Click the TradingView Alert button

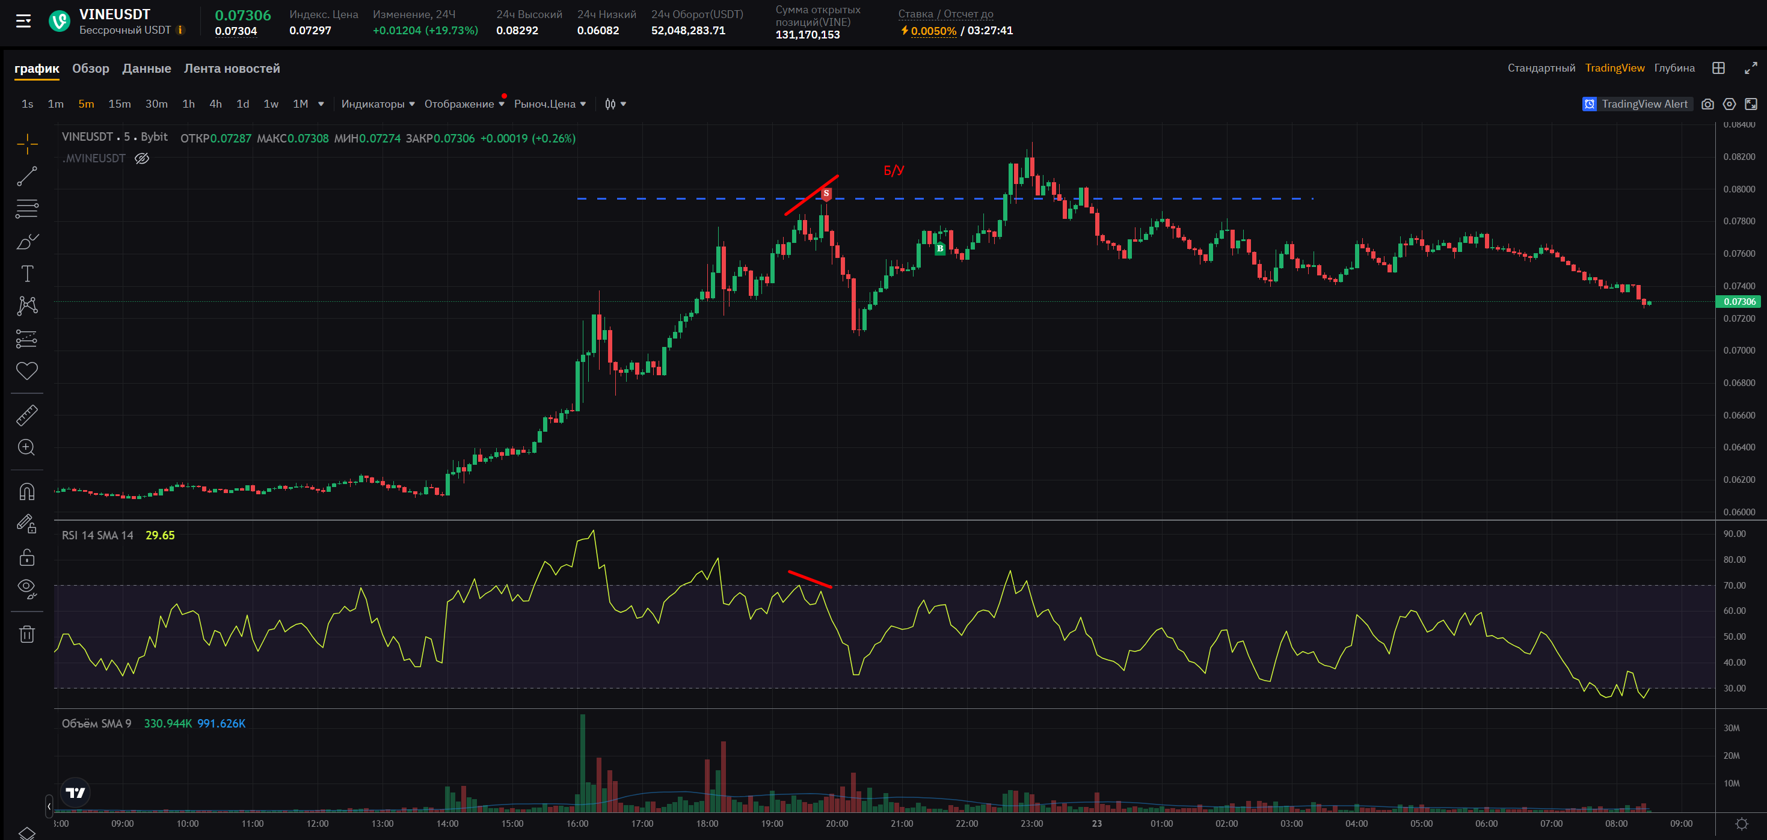(1635, 104)
